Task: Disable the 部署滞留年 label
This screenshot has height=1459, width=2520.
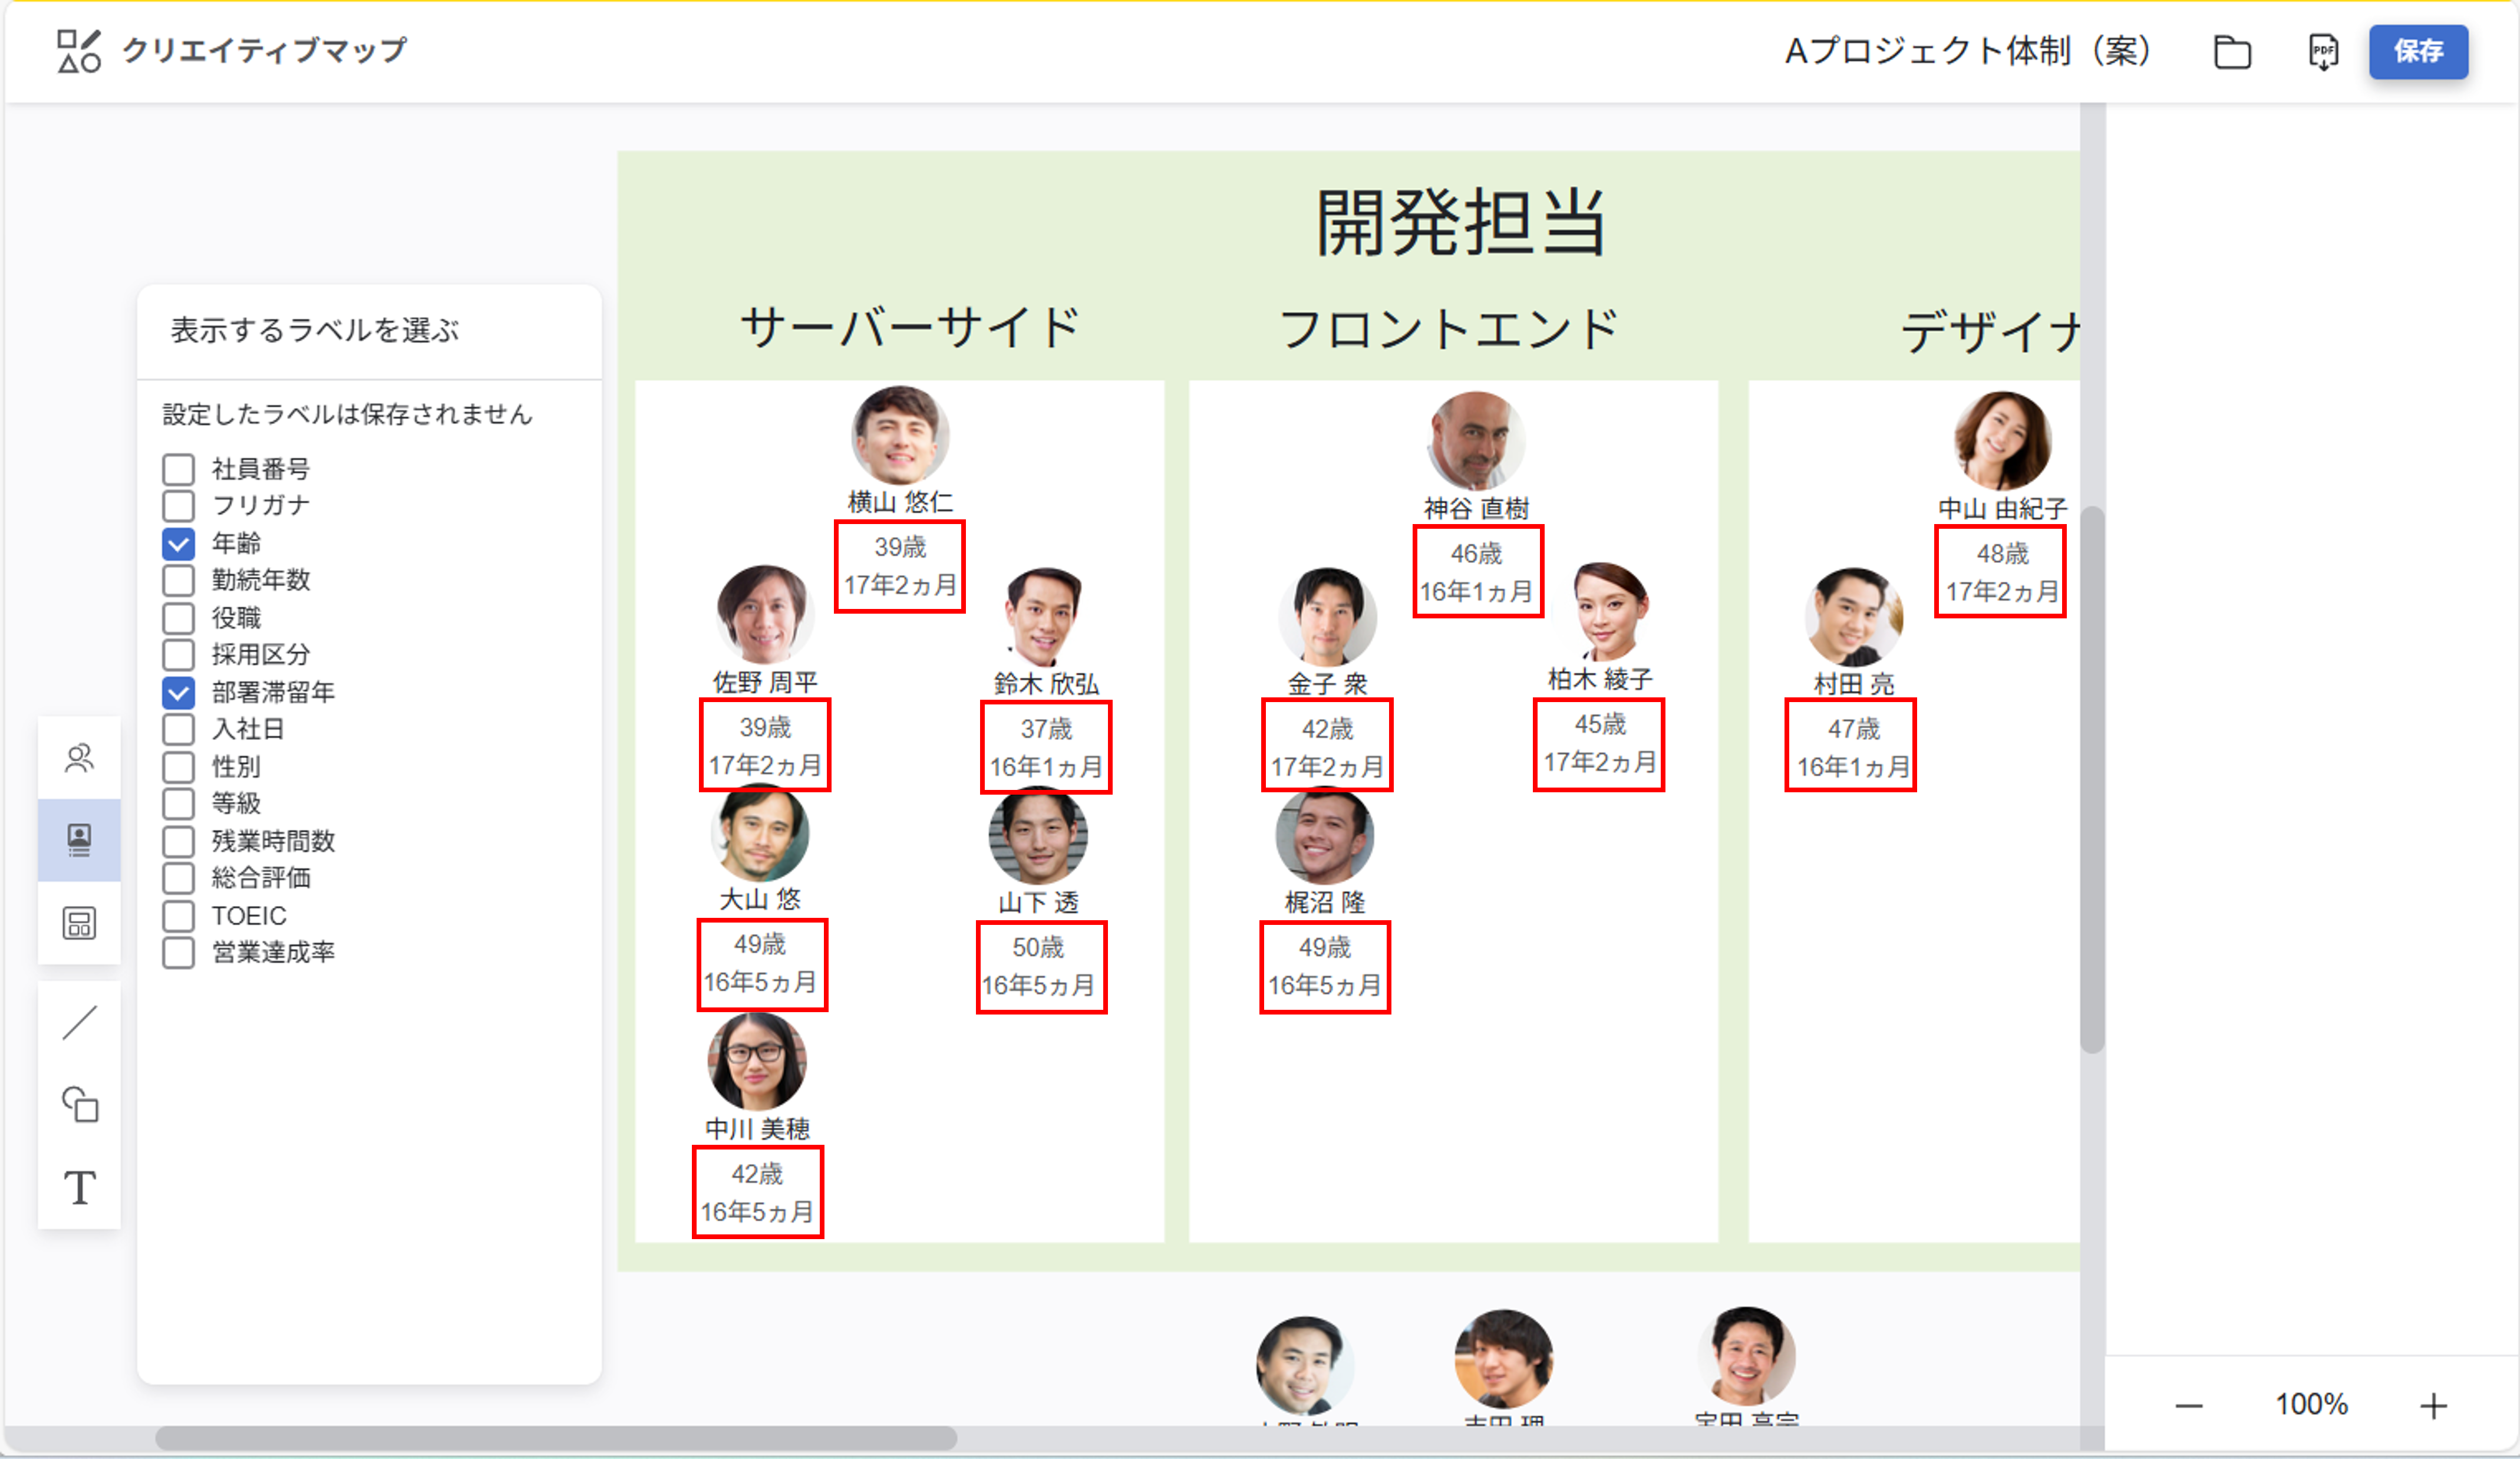Action: 178,692
